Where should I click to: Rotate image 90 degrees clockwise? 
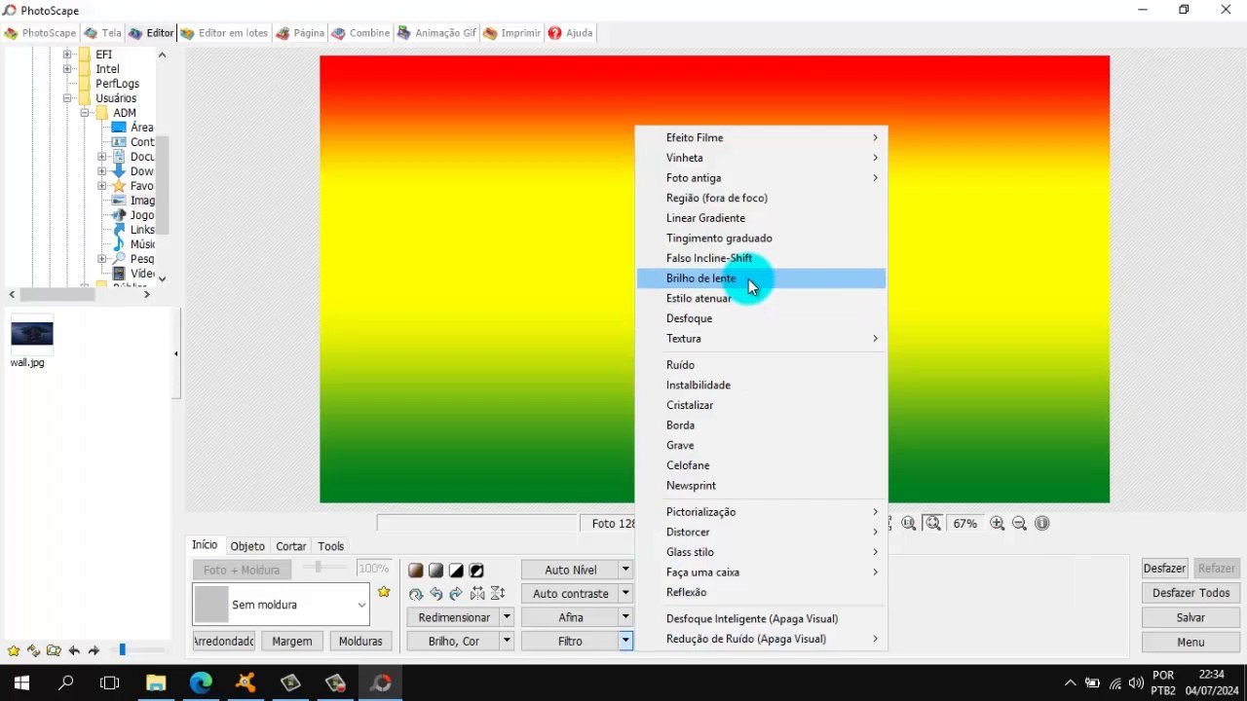coord(456,594)
